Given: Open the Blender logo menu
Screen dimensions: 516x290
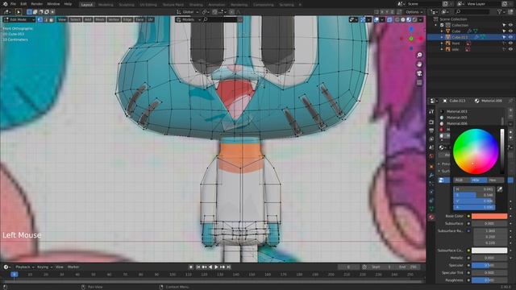Looking at the screenshot, I should tap(6, 4).
